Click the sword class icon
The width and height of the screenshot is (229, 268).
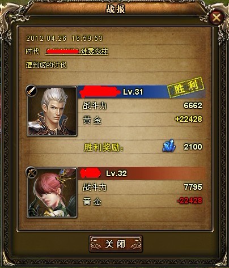tap(31, 91)
